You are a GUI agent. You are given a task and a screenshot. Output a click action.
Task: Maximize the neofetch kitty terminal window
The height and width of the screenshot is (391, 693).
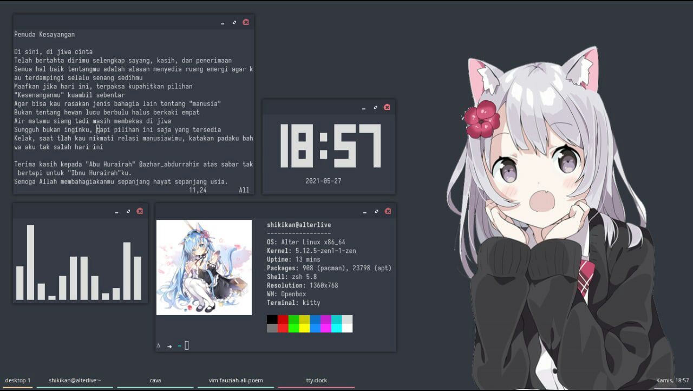coord(376,211)
